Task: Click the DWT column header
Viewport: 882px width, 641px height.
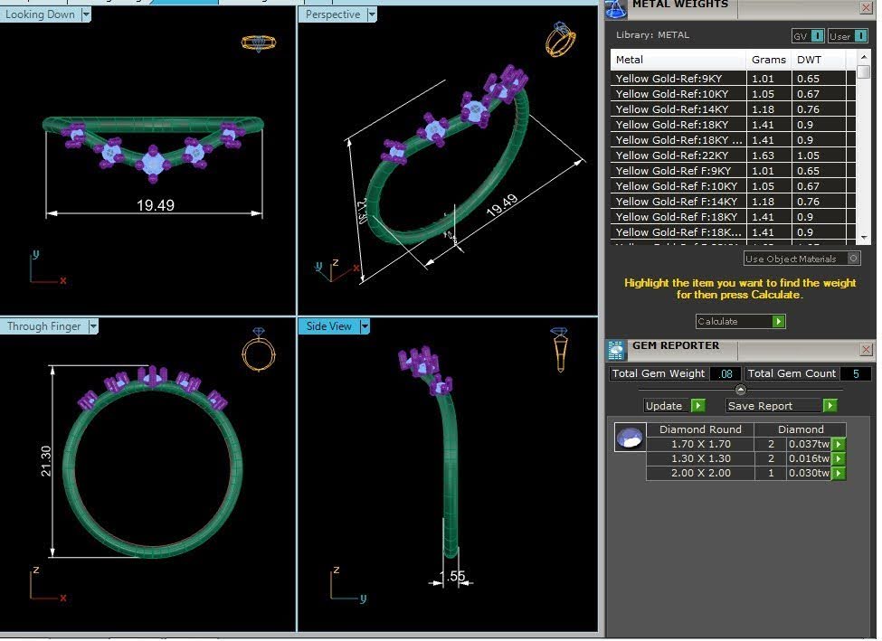Action: click(x=819, y=60)
